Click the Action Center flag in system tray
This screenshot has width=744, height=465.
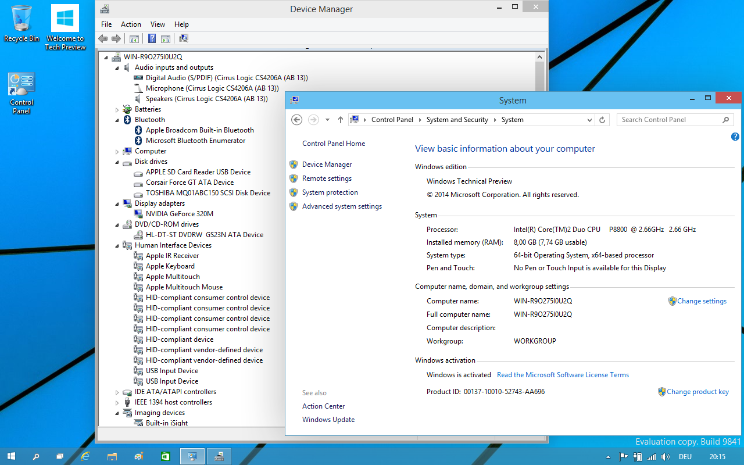pyautogui.click(x=624, y=457)
